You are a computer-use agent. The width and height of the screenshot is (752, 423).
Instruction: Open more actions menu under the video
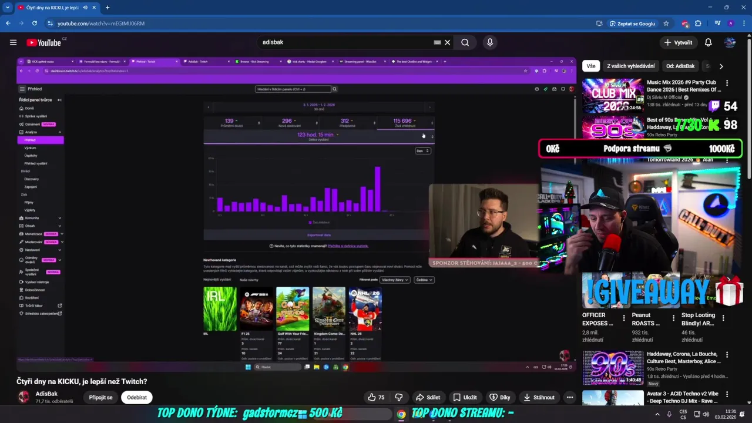click(x=569, y=397)
